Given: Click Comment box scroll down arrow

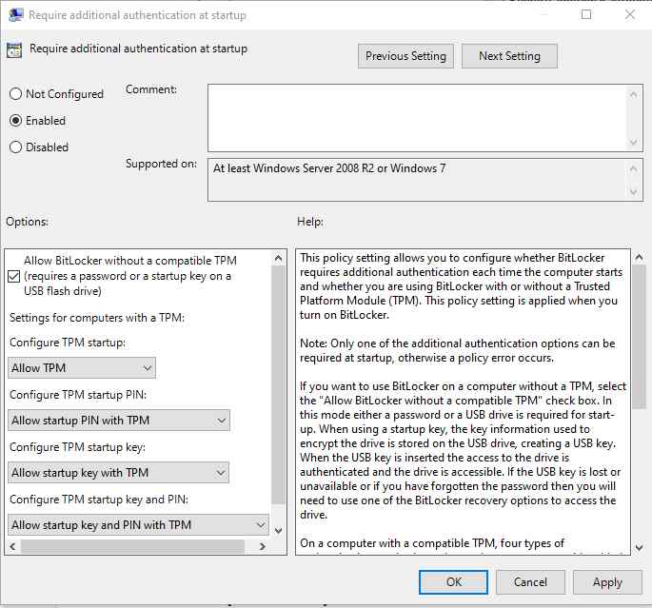Looking at the screenshot, I should click(633, 142).
